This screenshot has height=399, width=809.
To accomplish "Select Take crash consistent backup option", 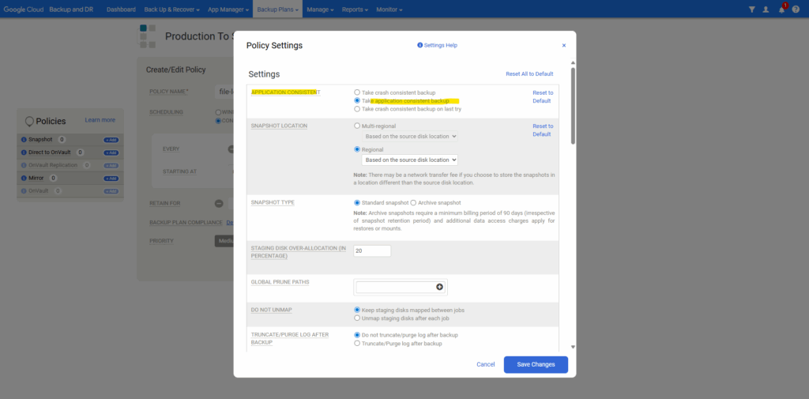I will click(357, 92).
